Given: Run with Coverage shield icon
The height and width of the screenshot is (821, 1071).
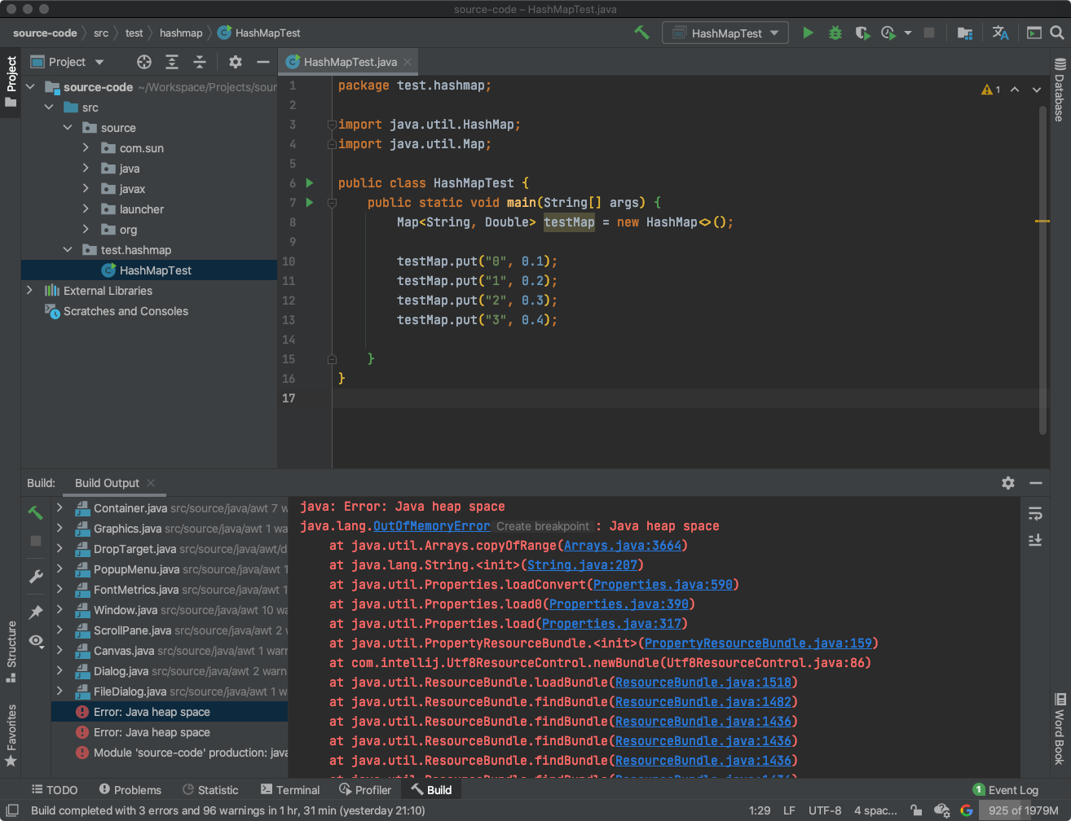Looking at the screenshot, I should tap(862, 33).
